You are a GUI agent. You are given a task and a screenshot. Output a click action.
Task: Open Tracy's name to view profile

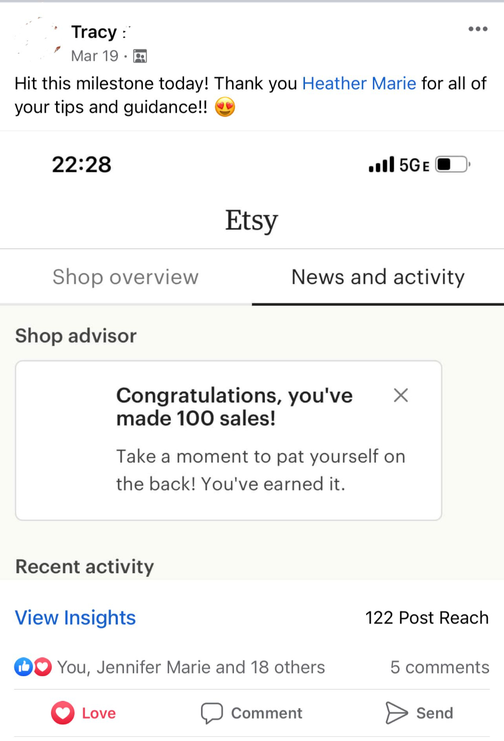[x=94, y=32]
